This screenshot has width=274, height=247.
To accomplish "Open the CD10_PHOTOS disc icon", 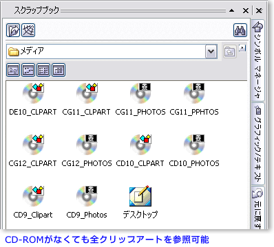I will click(x=194, y=145).
